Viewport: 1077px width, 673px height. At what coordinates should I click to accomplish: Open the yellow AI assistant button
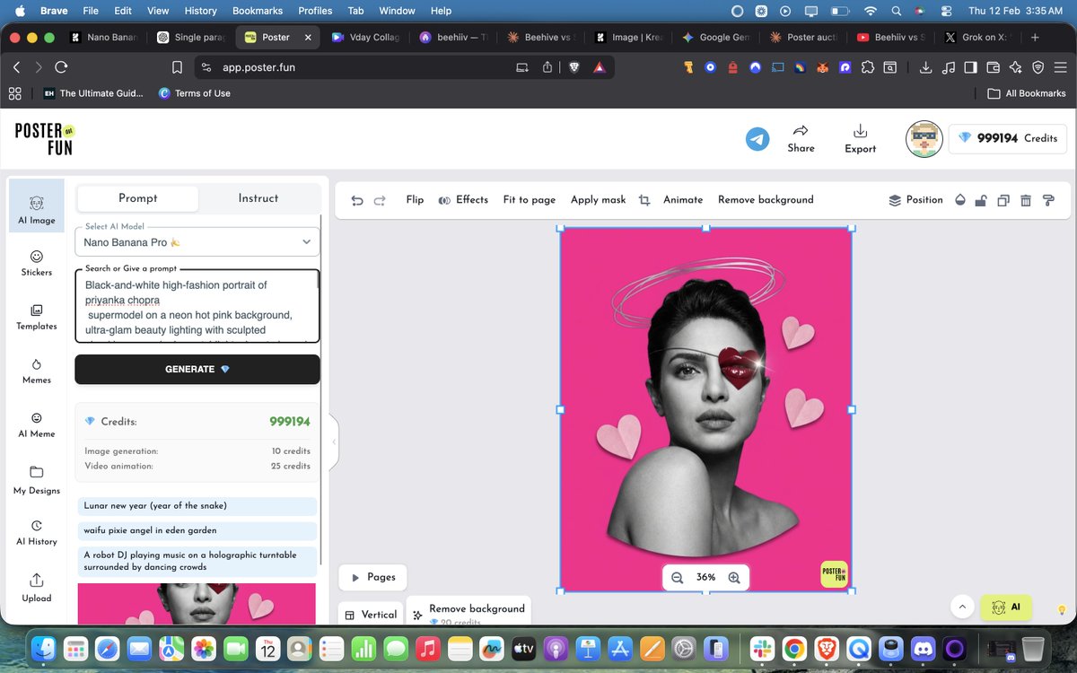point(1006,607)
